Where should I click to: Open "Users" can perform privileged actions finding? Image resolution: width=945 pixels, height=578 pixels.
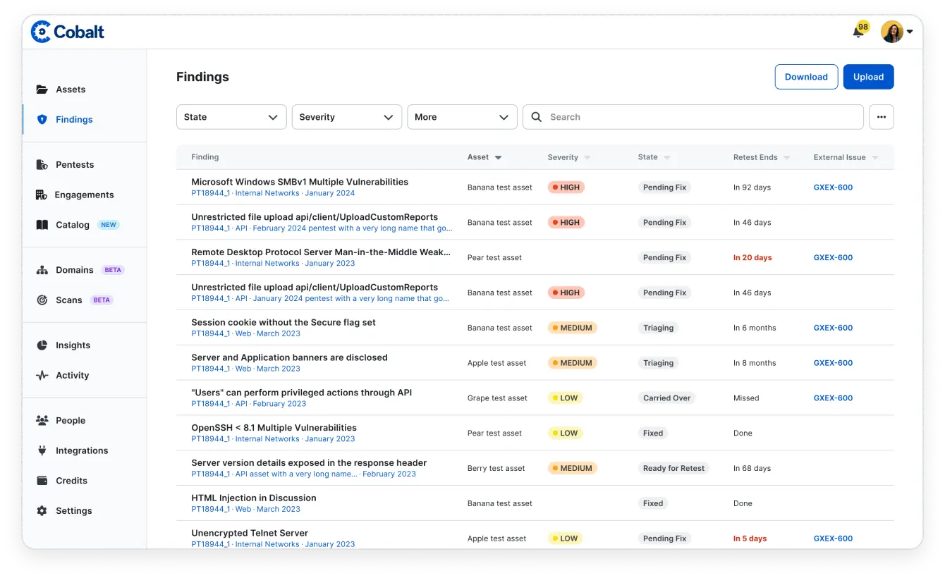coord(302,393)
